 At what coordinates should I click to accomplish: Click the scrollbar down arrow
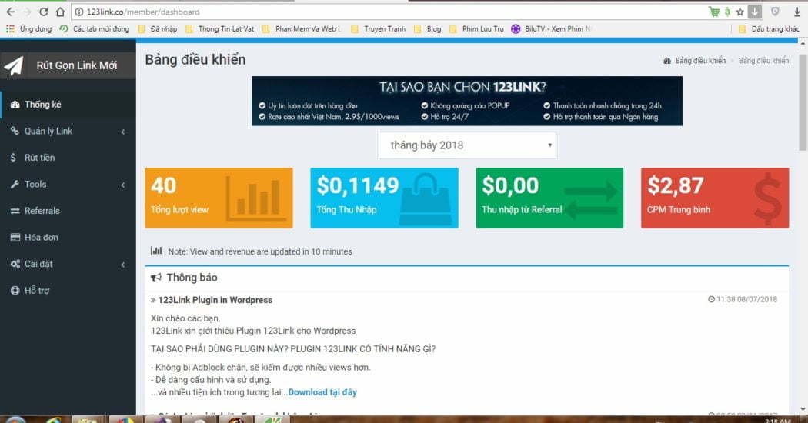coord(803,410)
